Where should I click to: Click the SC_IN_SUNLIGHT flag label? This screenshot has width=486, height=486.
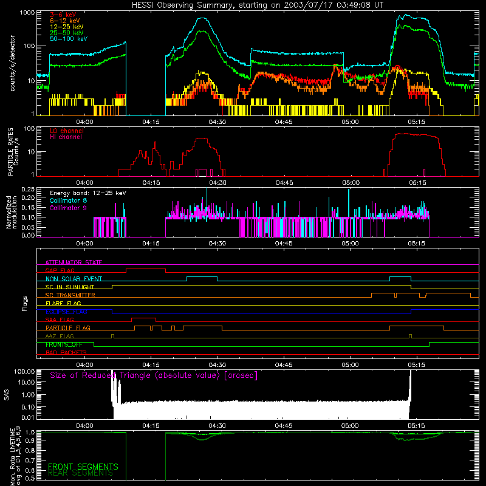pos(70,287)
